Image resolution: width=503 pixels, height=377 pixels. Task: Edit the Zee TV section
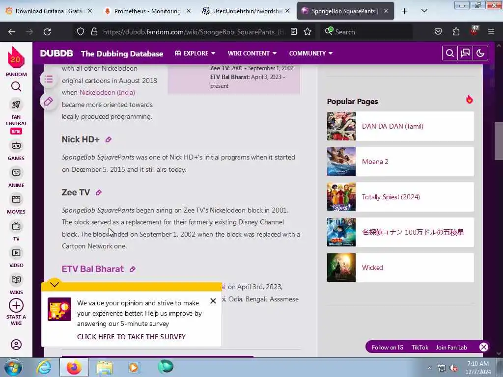(x=98, y=192)
